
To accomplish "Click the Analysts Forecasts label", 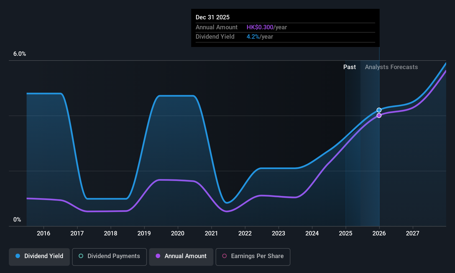I will [391, 67].
